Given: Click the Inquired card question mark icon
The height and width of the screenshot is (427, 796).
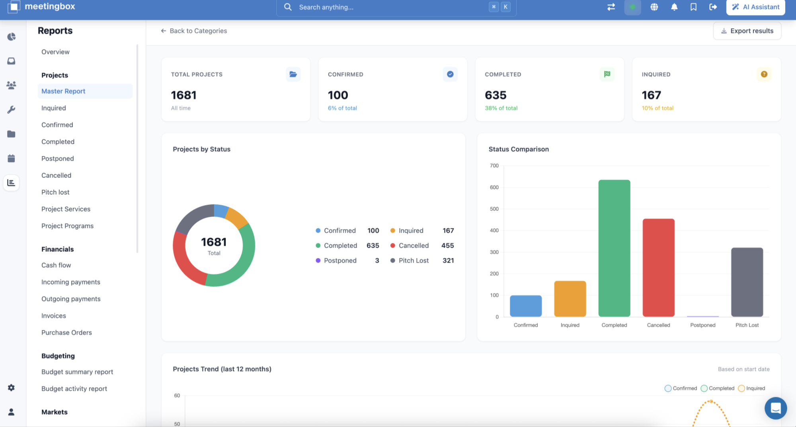Looking at the screenshot, I should point(764,74).
